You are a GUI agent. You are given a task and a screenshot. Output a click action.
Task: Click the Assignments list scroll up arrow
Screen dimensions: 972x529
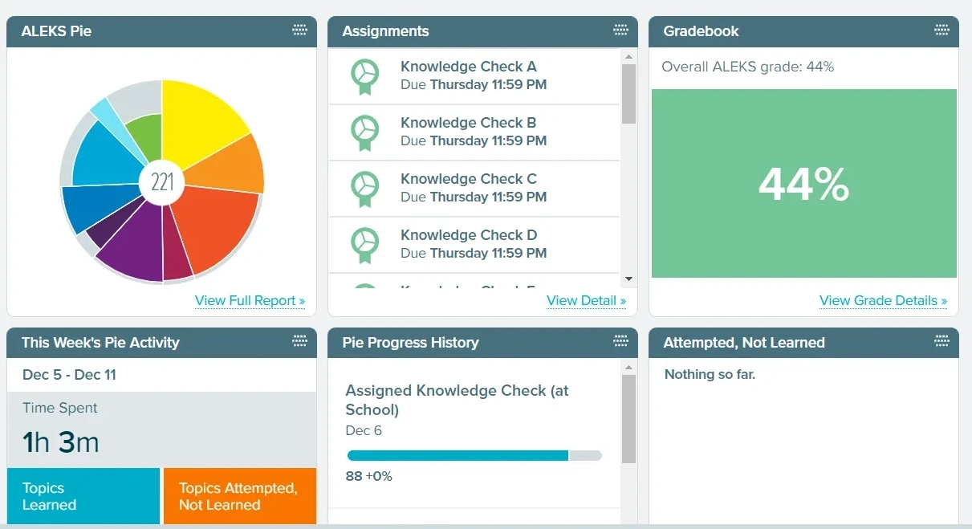tap(628, 56)
